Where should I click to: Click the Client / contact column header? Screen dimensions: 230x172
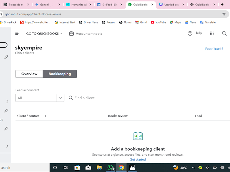tap(28, 116)
